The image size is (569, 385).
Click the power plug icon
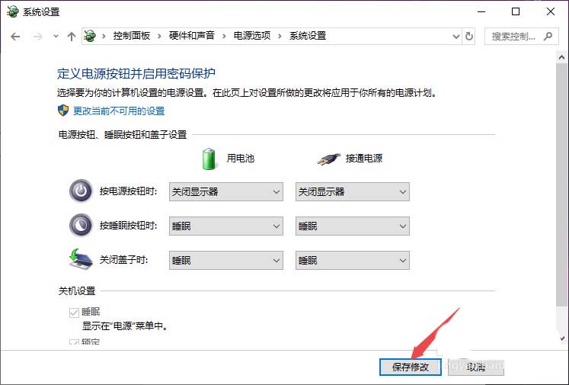(x=329, y=159)
